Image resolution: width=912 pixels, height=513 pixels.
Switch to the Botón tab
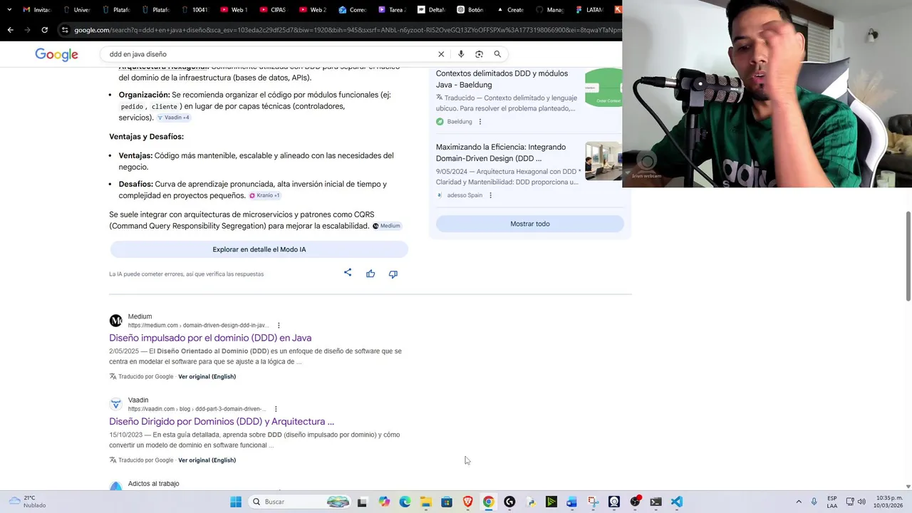coord(470,10)
